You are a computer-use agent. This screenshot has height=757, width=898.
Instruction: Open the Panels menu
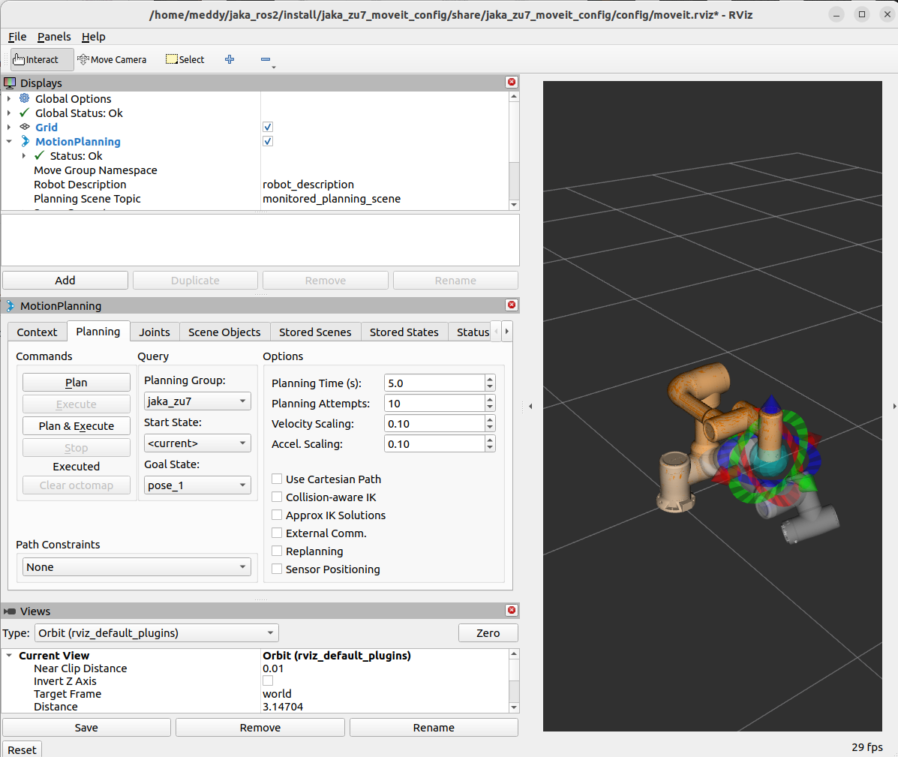53,36
